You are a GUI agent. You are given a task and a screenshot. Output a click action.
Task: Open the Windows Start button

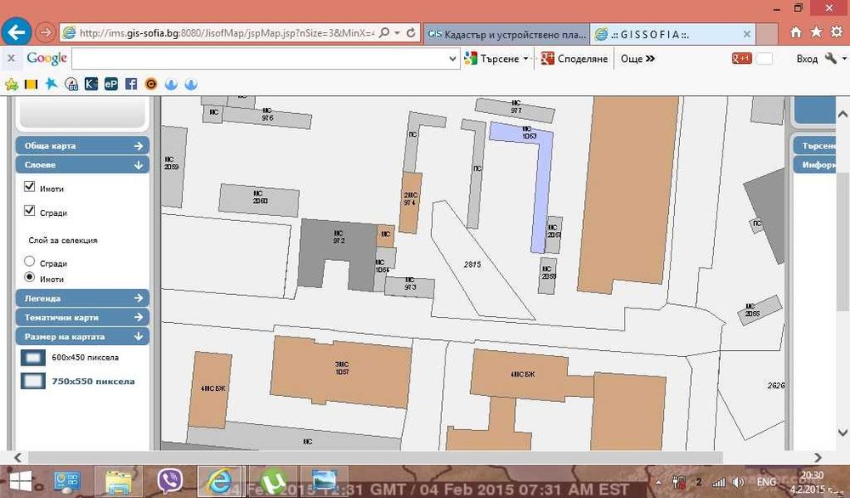[20, 481]
